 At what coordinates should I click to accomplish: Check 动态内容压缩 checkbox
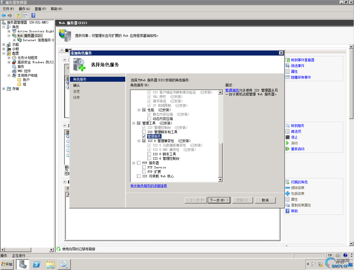[x=149, y=119]
